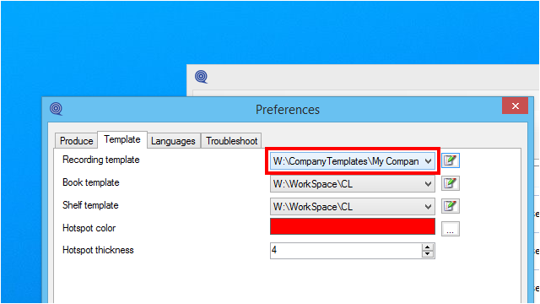
Task: Click the W:\WorkSpace\CL text in Book template
Action: click(313, 184)
